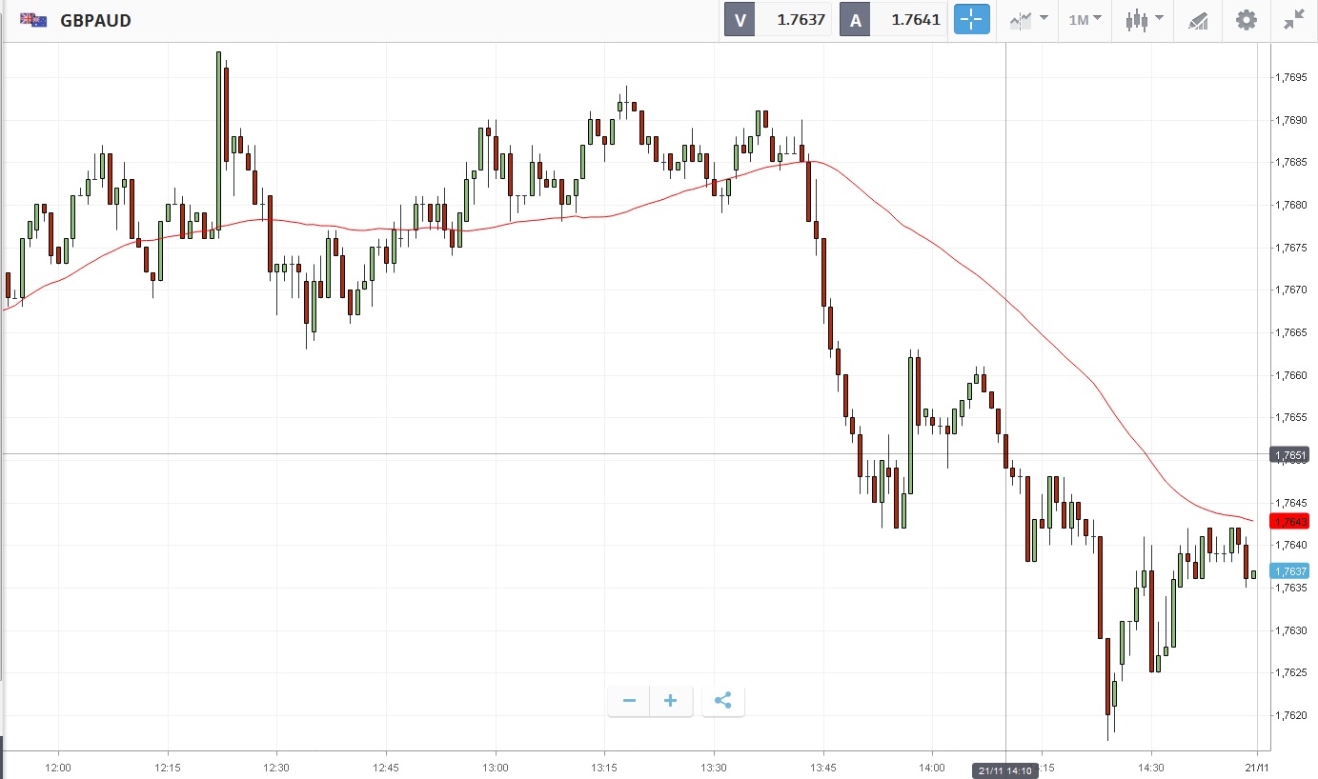This screenshot has width=1318, height=779.
Task: Expand the 1M timeframe dropdown
Action: point(1085,20)
